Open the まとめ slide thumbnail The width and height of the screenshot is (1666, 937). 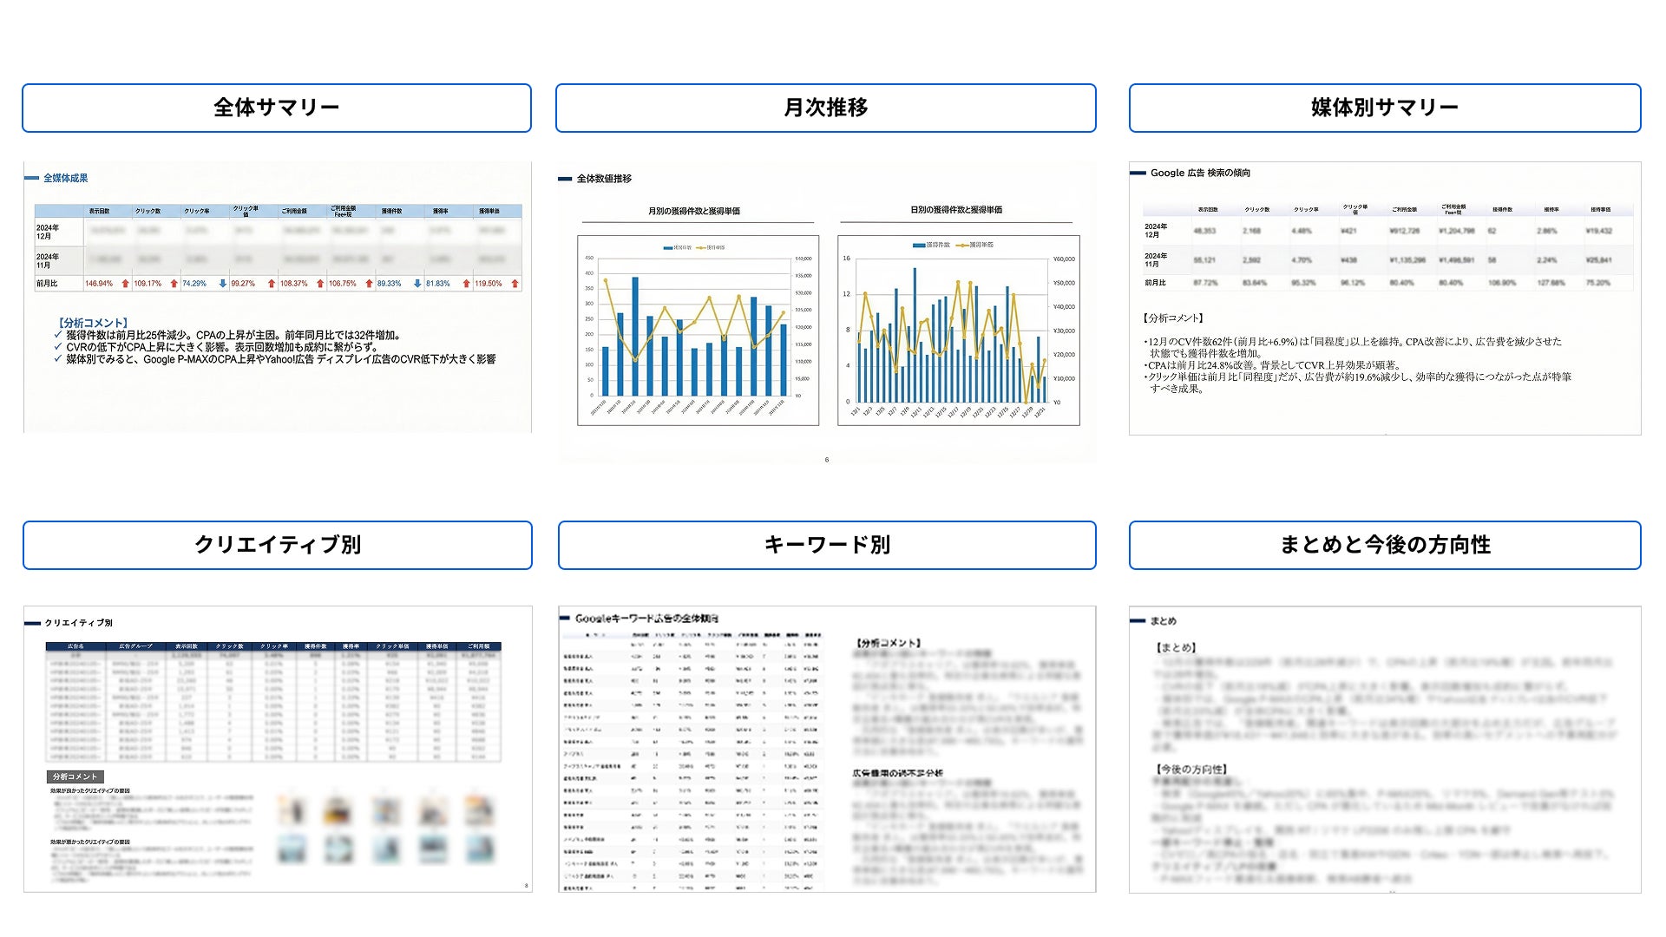(x=1384, y=749)
